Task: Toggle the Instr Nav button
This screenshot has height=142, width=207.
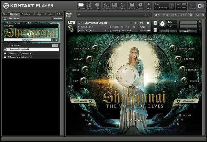Action: [x=58, y=19]
